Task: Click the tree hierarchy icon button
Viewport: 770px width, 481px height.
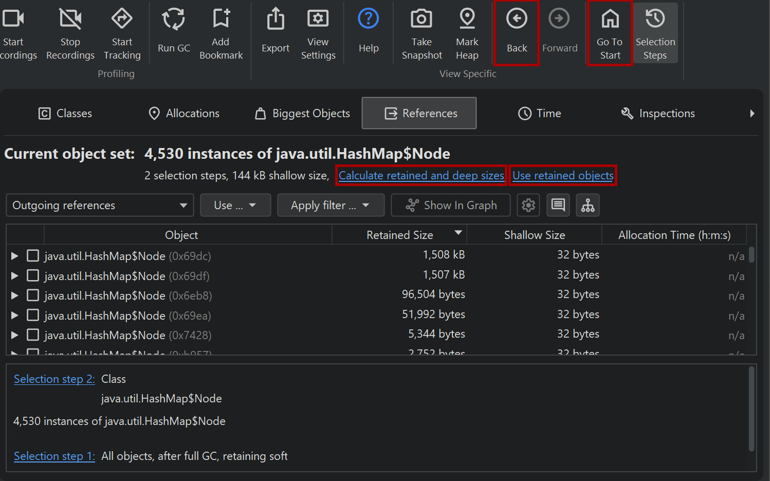Action: tap(588, 206)
